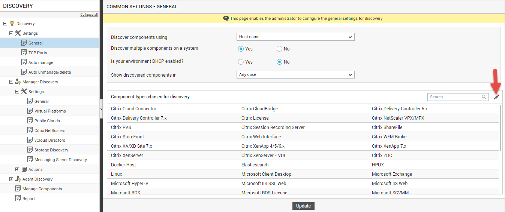Click the Collapse all link
This screenshot has height=212, width=505.
click(89, 15)
